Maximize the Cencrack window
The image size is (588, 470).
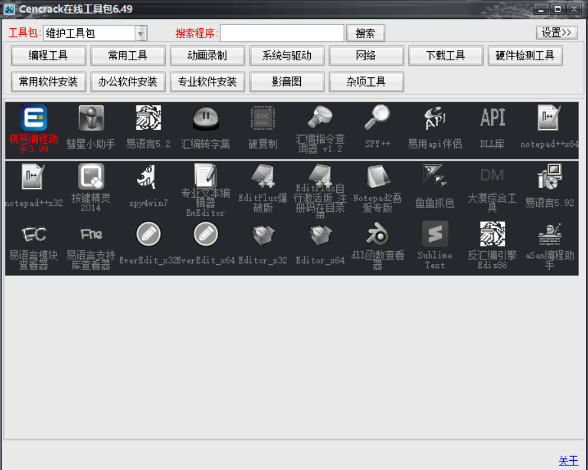click(x=558, y=9)
